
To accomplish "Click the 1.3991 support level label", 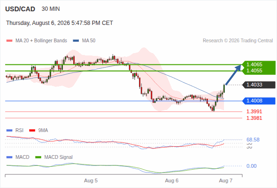I will pos(254,111).
